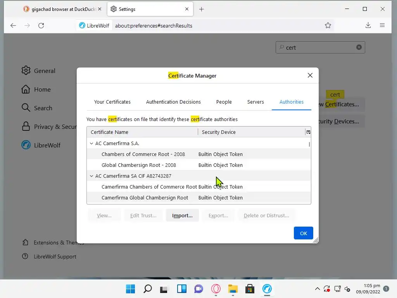Open the column picker in certificate table
This screenshot has width=397, height=298.
(x=308, y=132)
